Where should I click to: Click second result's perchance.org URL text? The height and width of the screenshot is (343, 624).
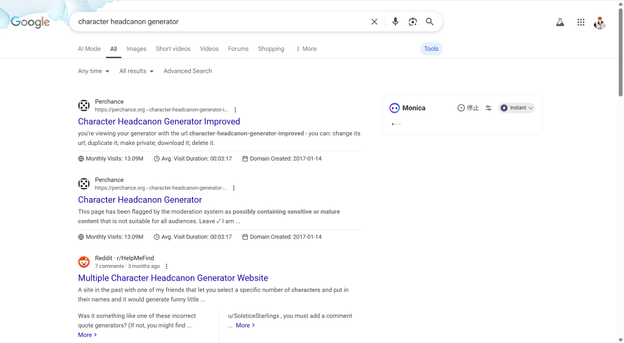[161, 188]
